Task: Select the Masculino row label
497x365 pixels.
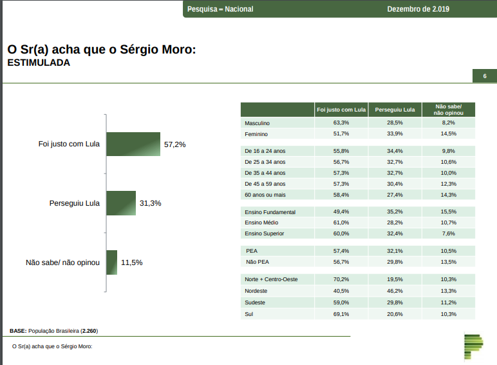Action: tap(258, 123)
